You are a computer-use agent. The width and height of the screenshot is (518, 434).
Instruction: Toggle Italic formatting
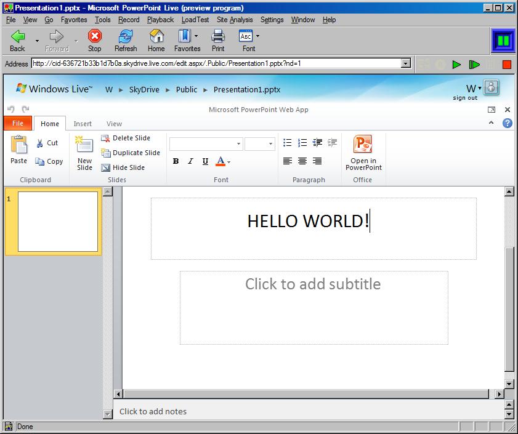[x=190, y=161]
